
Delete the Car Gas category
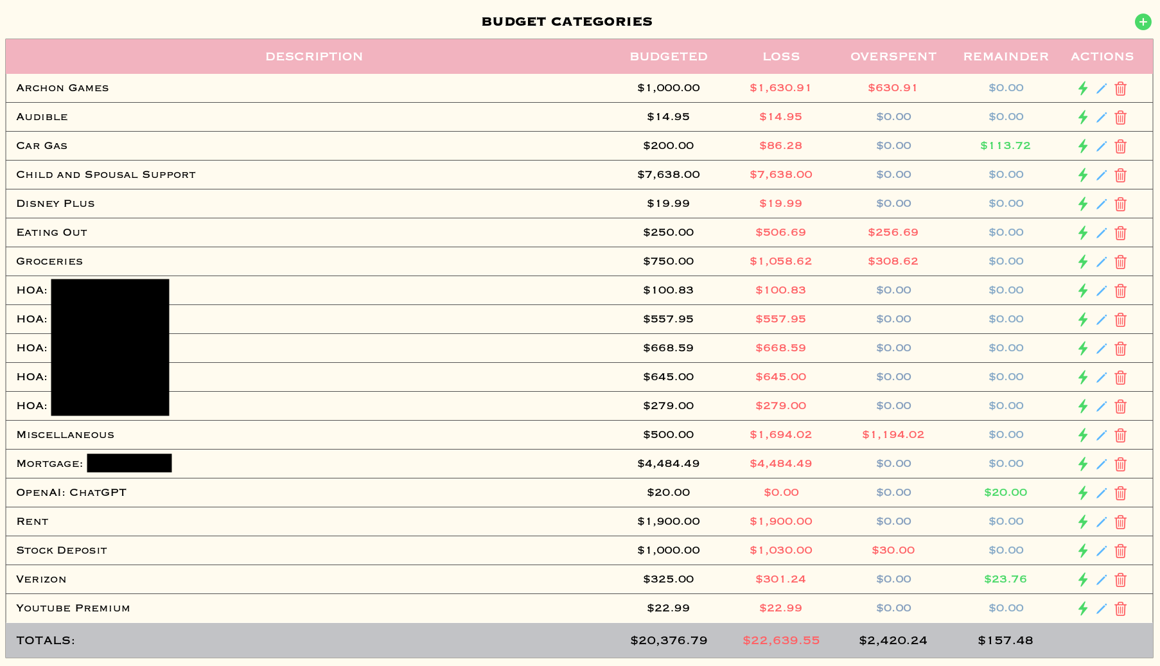[x=1121, y=146]
